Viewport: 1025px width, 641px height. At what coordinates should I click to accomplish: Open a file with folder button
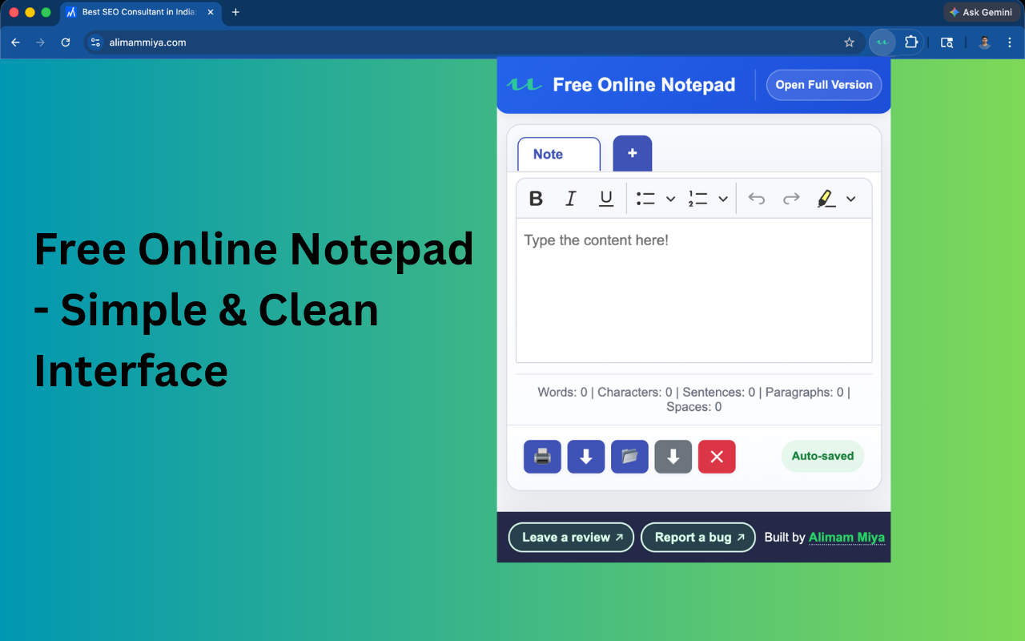(x=629, y=457)
